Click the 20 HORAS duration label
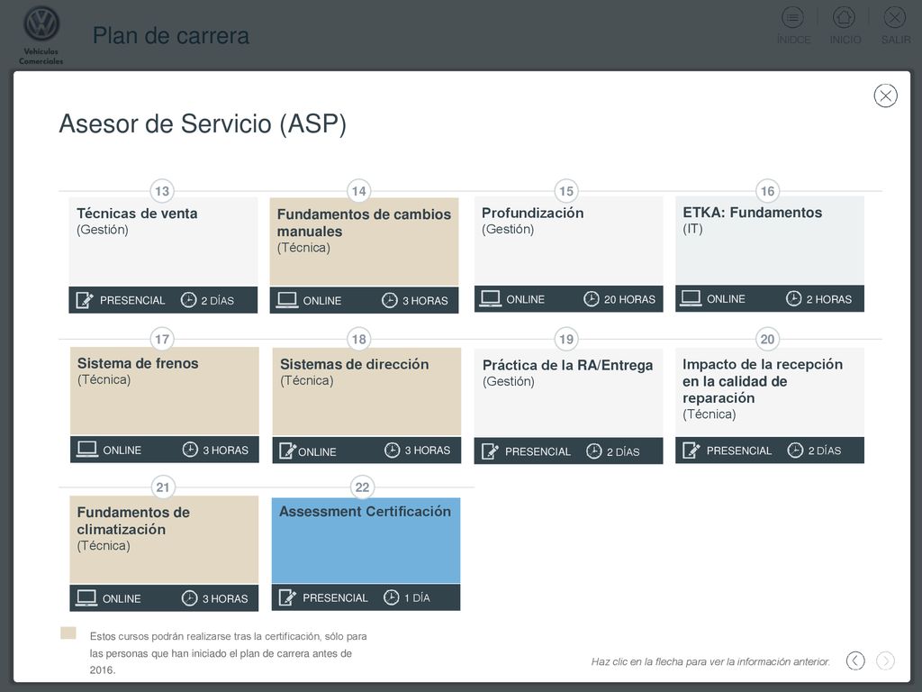Viewport: 922px width, 692px height. 629,299
